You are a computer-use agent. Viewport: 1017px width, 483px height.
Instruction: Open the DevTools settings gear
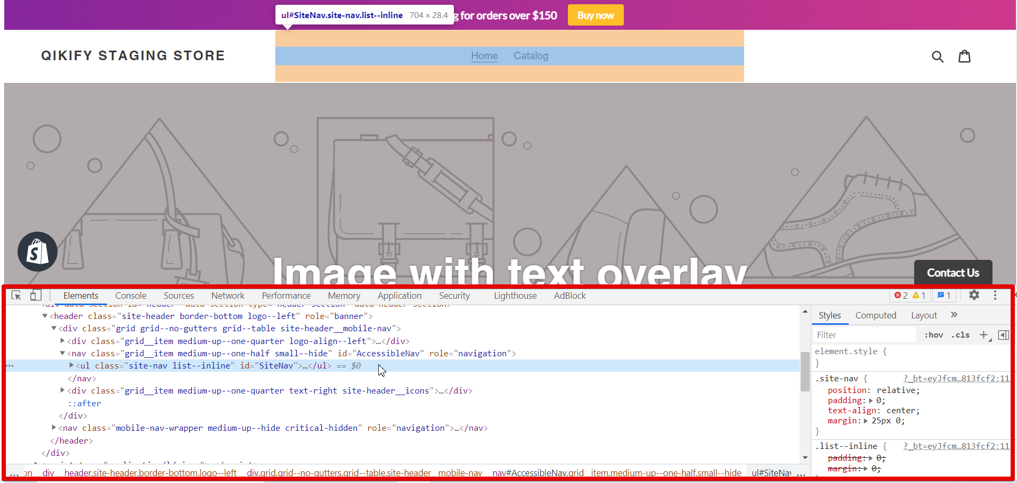coord(974,295)
